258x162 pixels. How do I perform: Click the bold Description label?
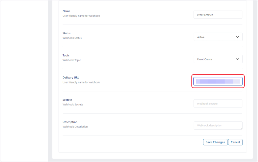70,122
